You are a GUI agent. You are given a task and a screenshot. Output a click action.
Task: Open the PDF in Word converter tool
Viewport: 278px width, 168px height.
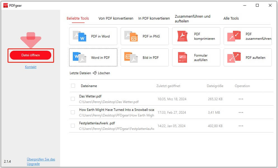[x=93, y=36]
